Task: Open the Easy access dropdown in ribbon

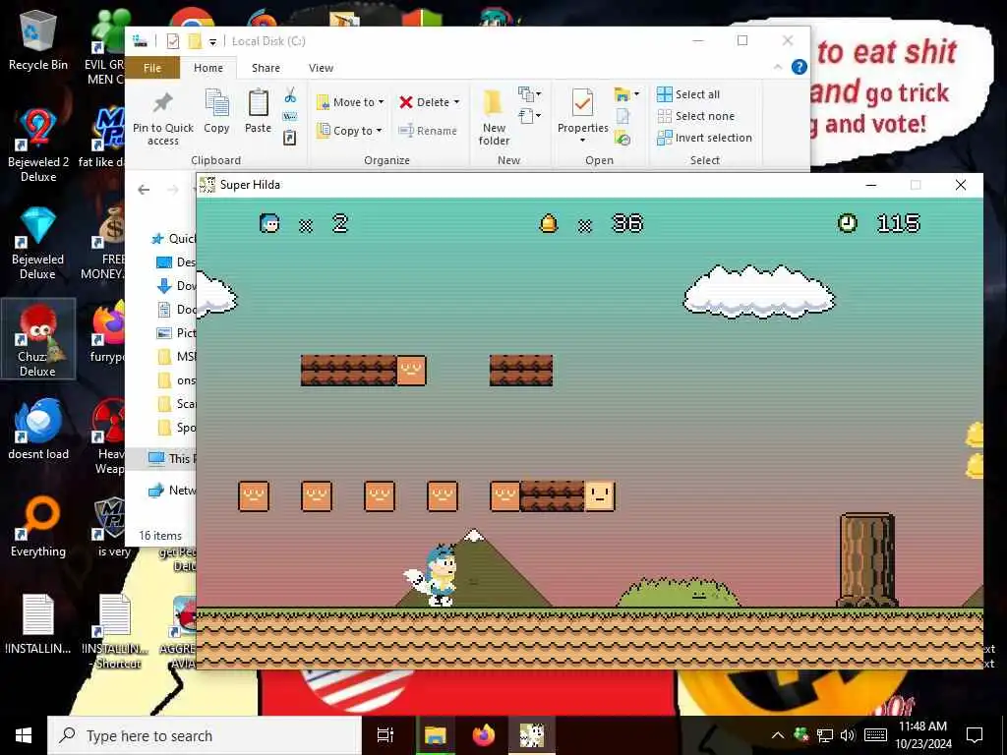Action: (530, 116)
